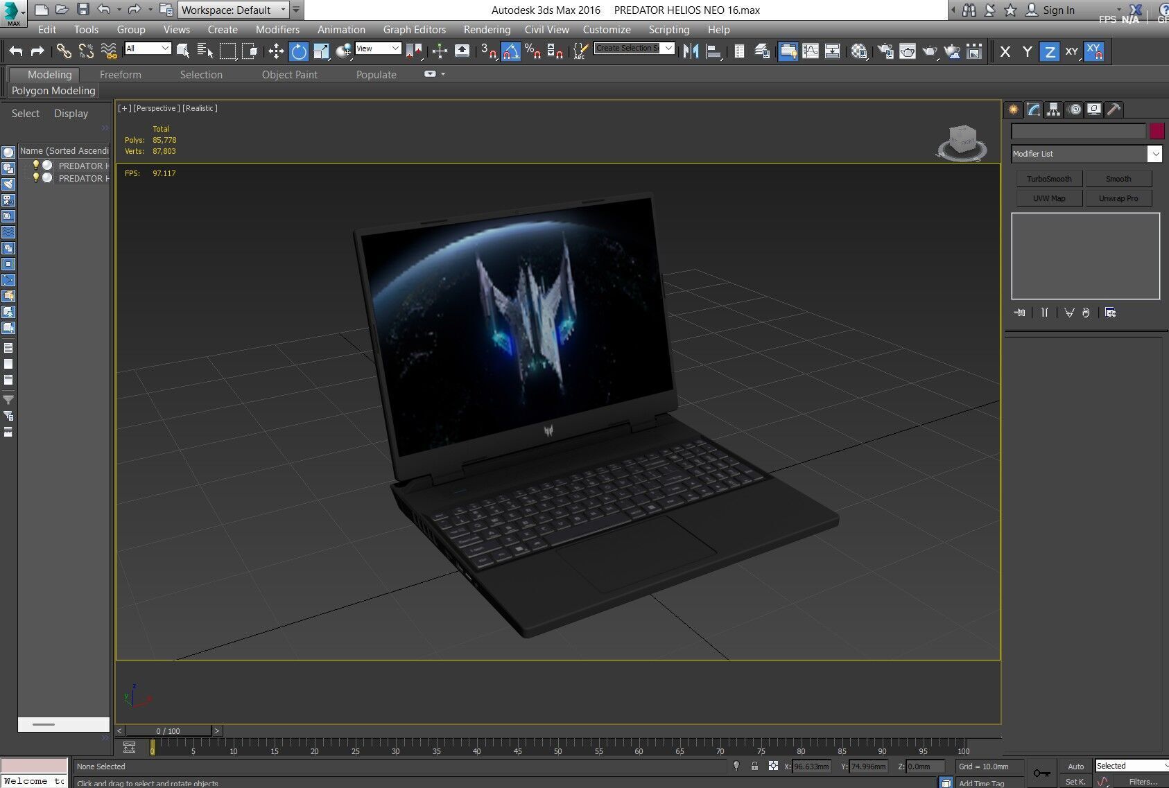Click the Redo arrow in the toolbar

click(37, 51)
